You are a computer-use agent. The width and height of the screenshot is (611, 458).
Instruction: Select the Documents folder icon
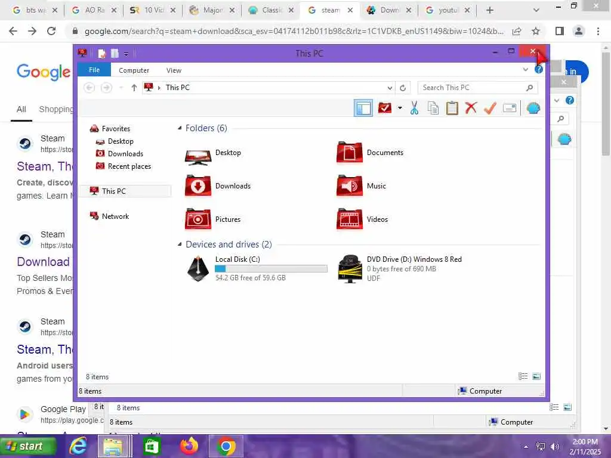pyautogui.click(x=350, y=152)
